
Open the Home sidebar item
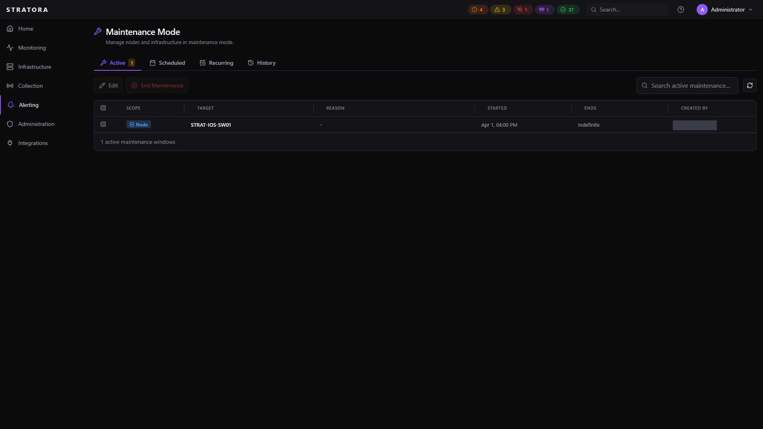pos(25,29)
